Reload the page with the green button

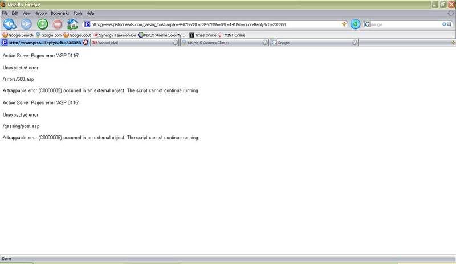[42, 24]
